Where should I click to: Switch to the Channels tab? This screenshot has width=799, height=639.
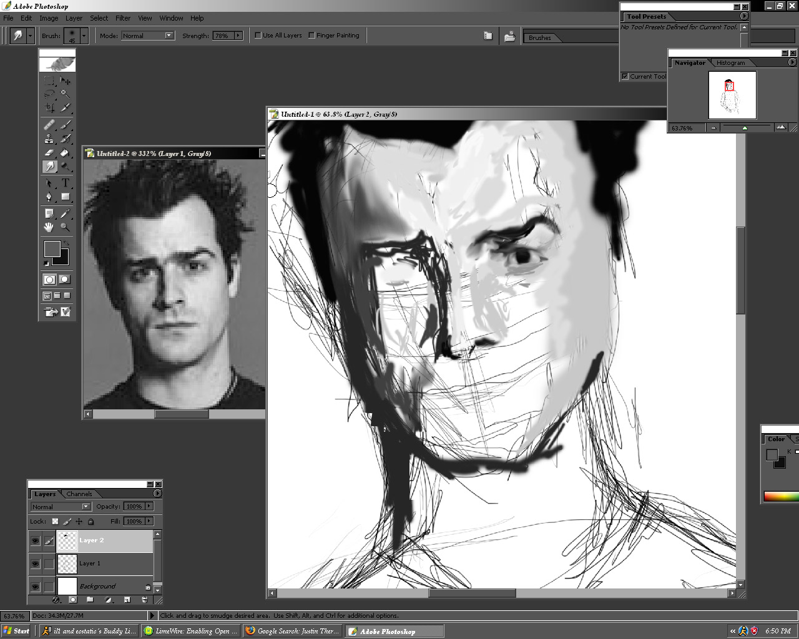[x=79, y=494]
